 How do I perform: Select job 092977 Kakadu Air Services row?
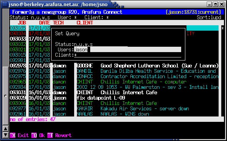[x=114, y=108]
